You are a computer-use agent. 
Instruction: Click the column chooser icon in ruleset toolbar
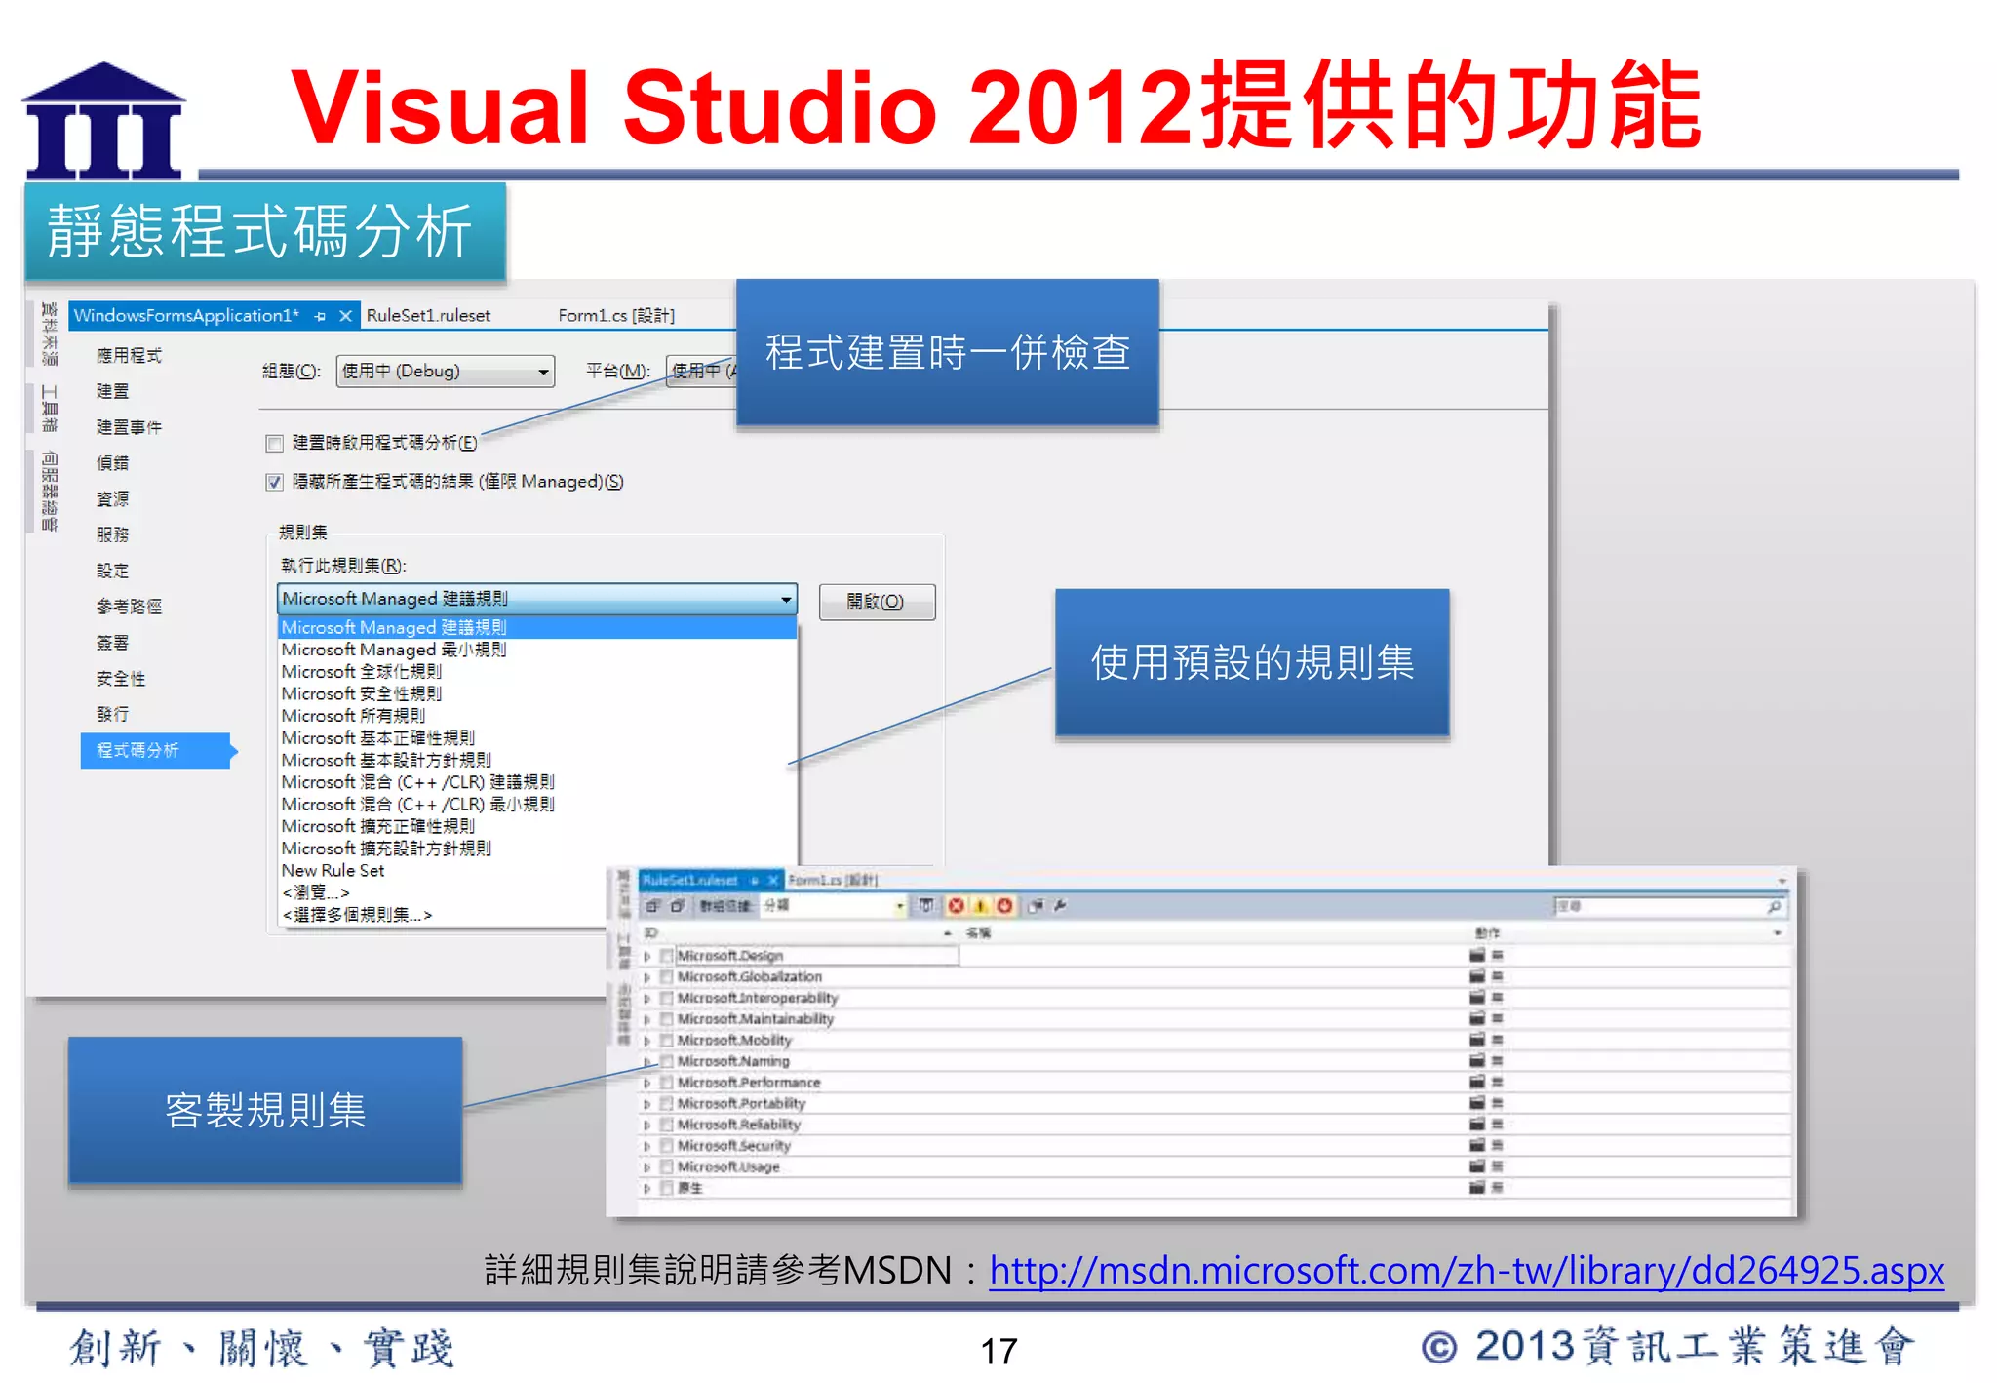(x=925, y=906)
